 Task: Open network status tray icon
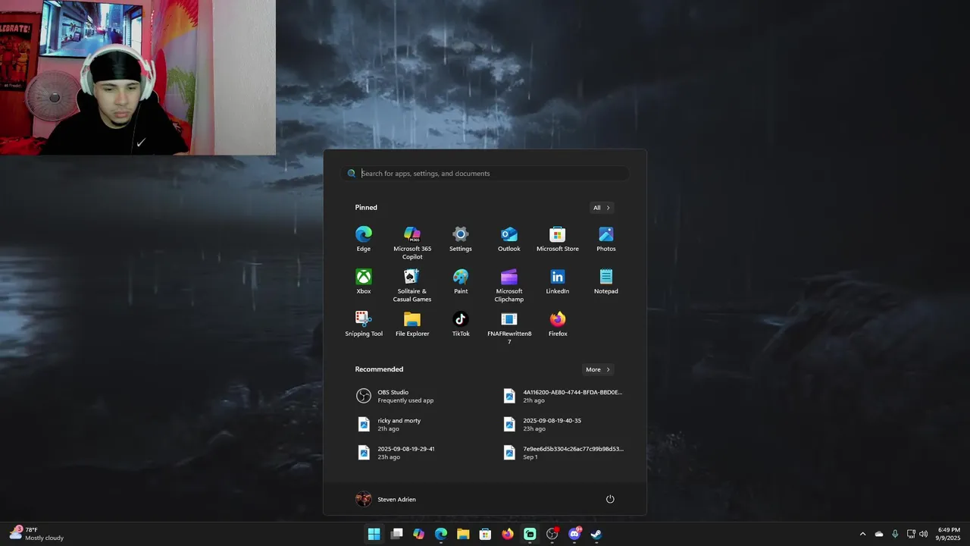coord(911,534)
